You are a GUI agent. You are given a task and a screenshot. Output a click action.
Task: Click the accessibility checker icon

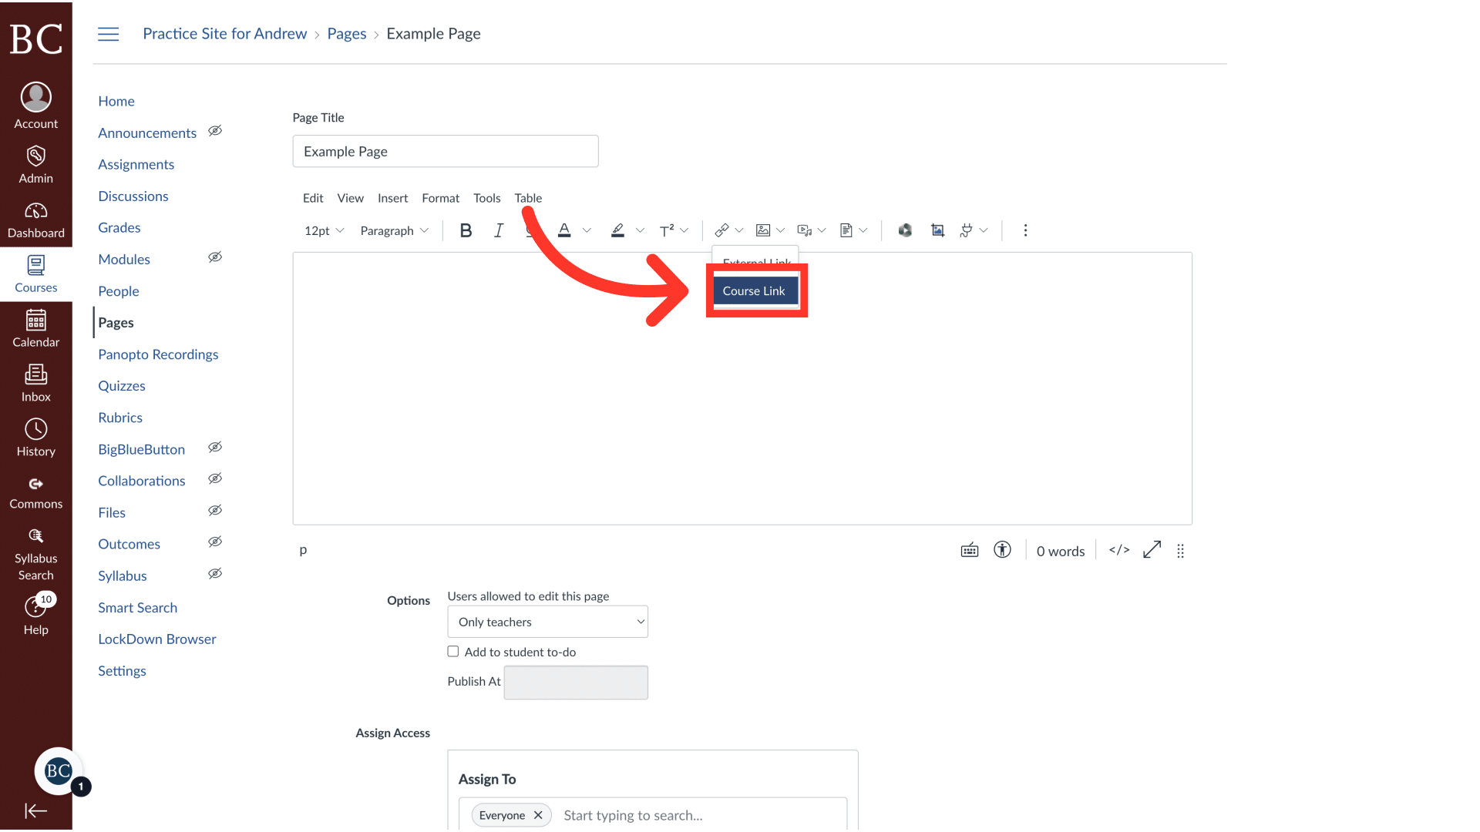(1002, 549)
